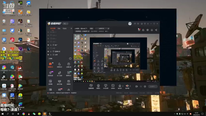Open the 多人连麦 multi-person link tool
206x116 pixels.
[59, 74]
